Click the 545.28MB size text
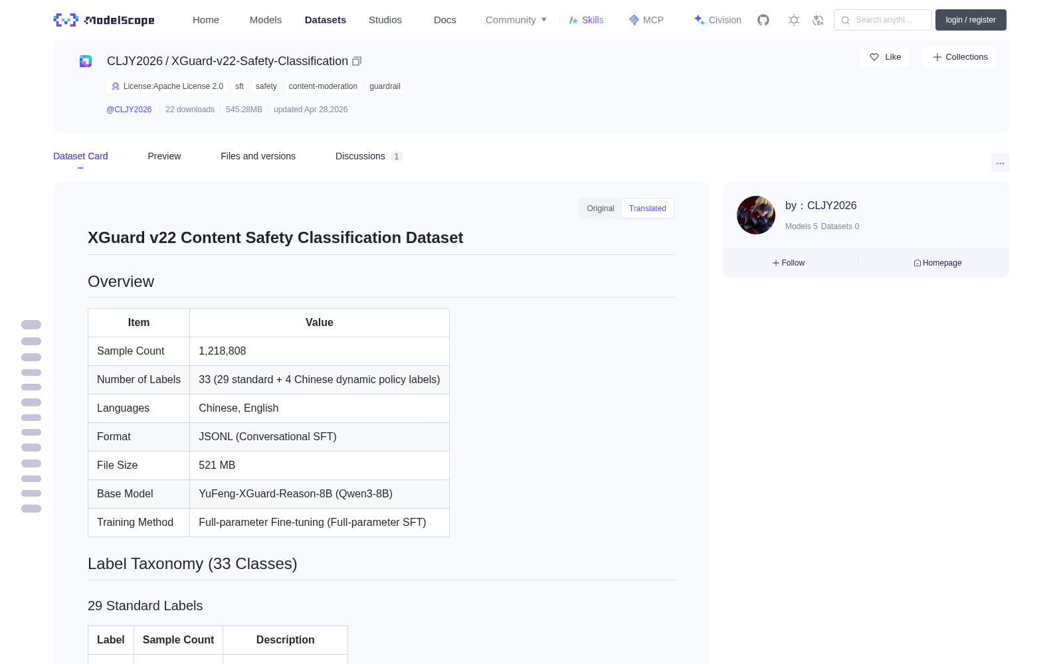1063x664 pixels. (x=244, y=110)
